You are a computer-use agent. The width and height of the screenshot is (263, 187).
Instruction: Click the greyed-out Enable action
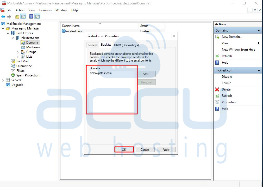[226, 83]
